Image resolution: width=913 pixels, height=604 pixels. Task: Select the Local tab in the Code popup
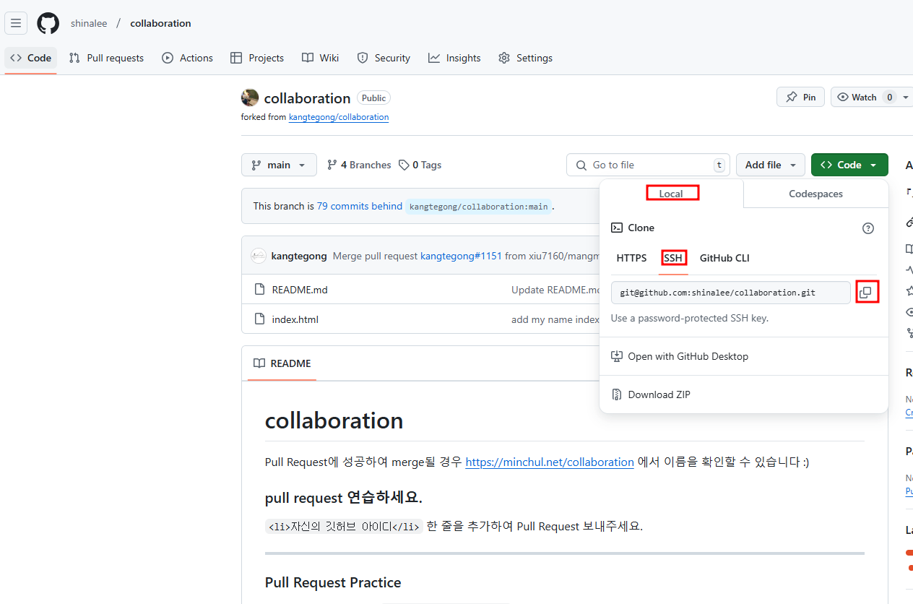point(671,194)
